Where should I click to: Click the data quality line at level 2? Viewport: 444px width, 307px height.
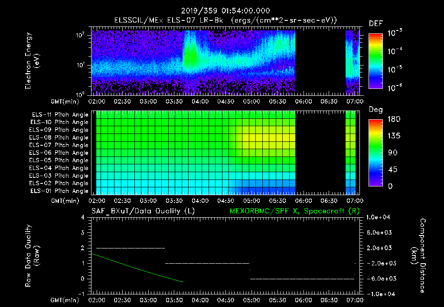(x=131, y=248)
